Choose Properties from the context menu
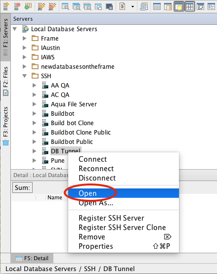 tap(124, 246)
